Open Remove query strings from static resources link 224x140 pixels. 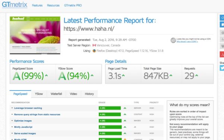point(37,114)
